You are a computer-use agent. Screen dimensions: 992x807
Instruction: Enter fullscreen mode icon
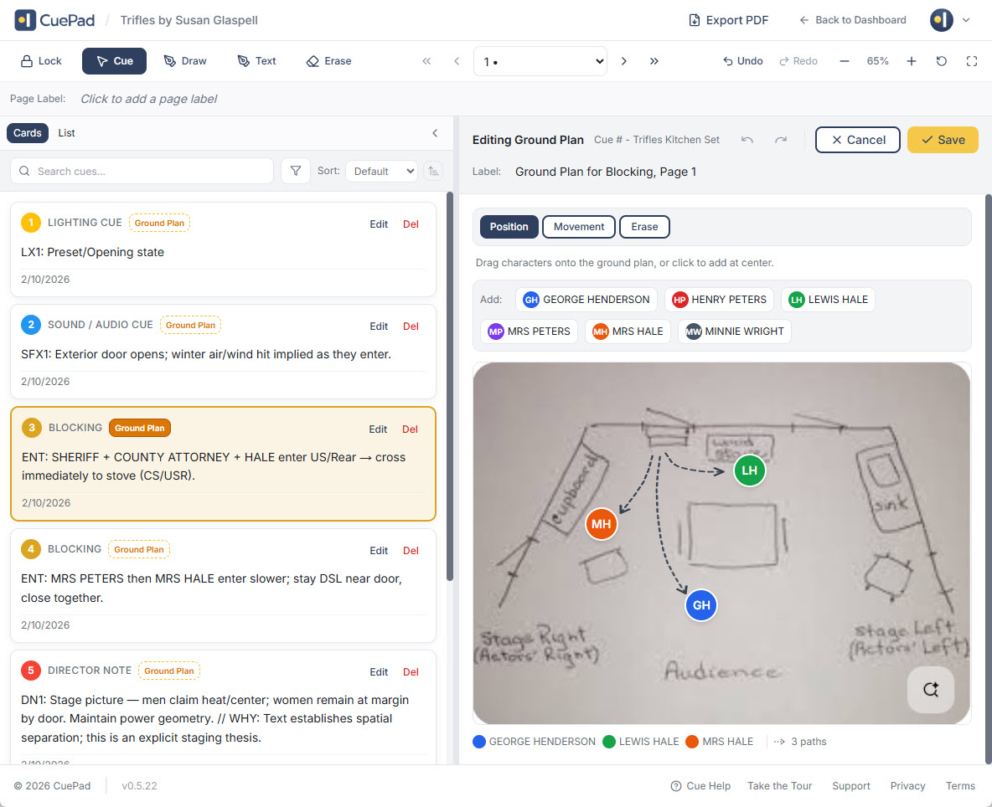pyautogui.click(x=972, y=61)
